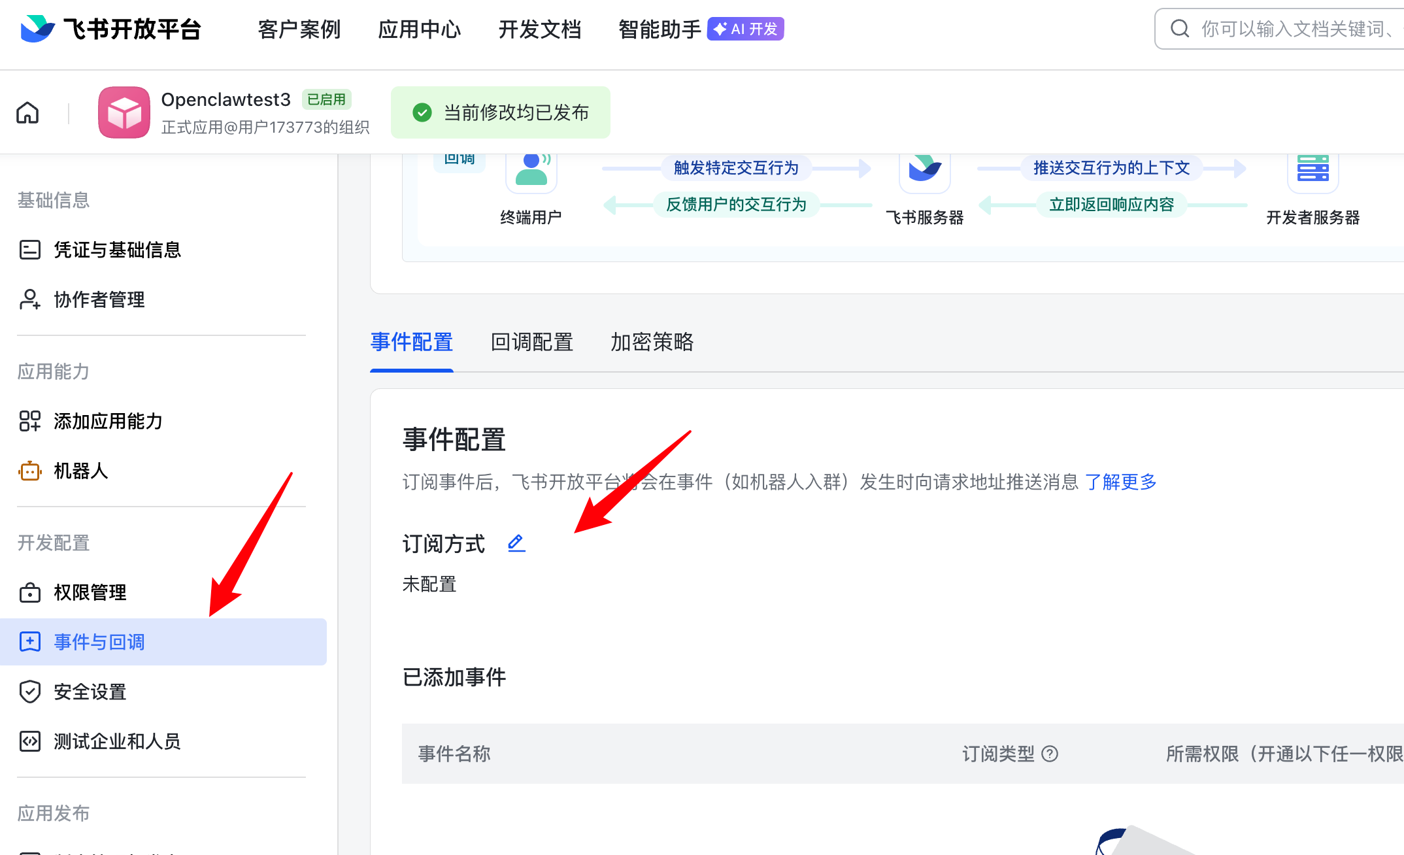
Task: Click the home icon
Action: [x=27, y=112]
